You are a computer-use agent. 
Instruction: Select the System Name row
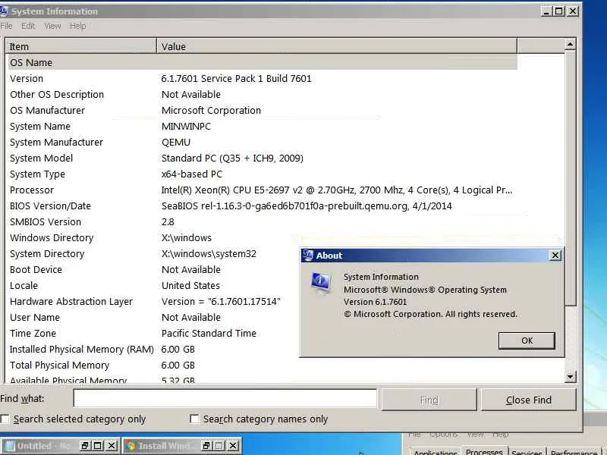point(263,126)
